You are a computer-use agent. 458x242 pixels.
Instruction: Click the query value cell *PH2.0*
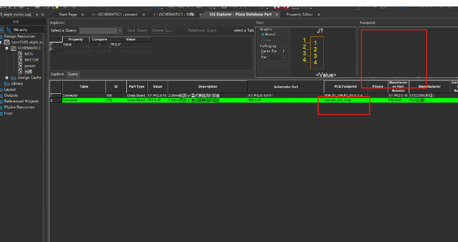130,45
